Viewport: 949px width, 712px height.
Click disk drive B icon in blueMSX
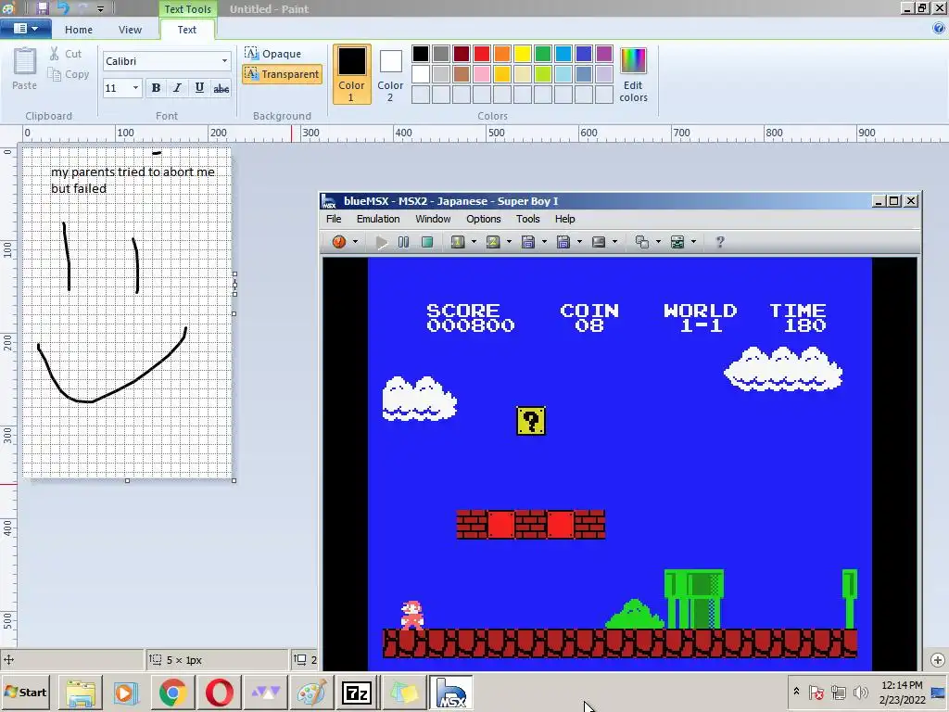click(x=563, y=242)
